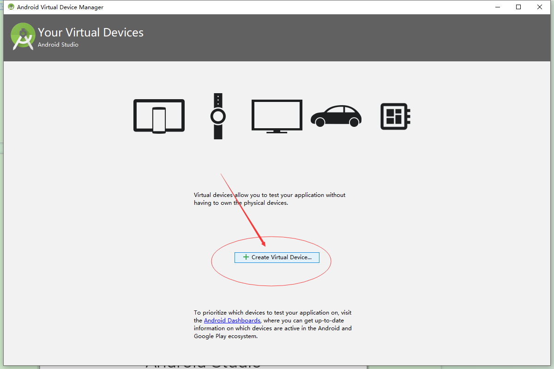Click the 'Virtual devices allow you to test' paragraph
This screenshot has height=369, width=554.
270,199
